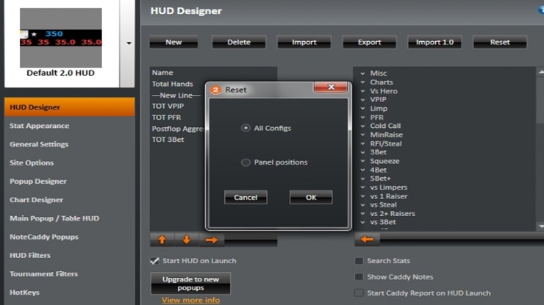Select the All Configs radio option

(x=246, y=128)
